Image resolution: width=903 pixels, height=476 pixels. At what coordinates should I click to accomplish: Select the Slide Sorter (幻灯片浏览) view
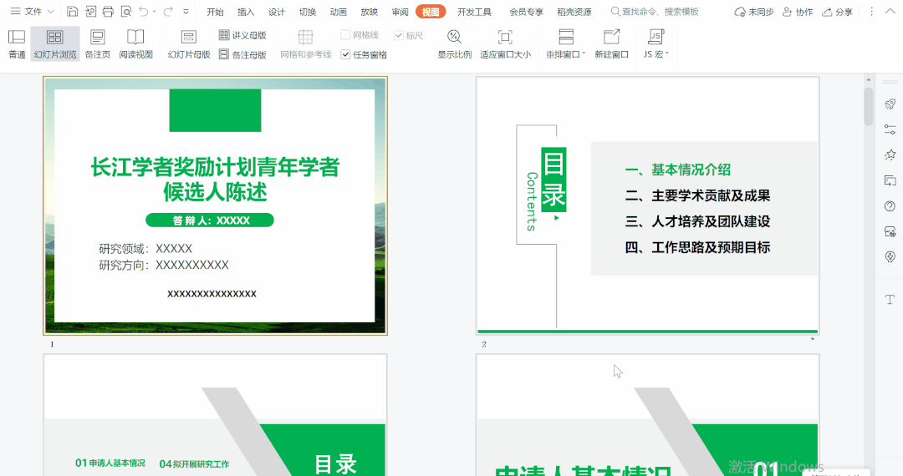[54, 44]
